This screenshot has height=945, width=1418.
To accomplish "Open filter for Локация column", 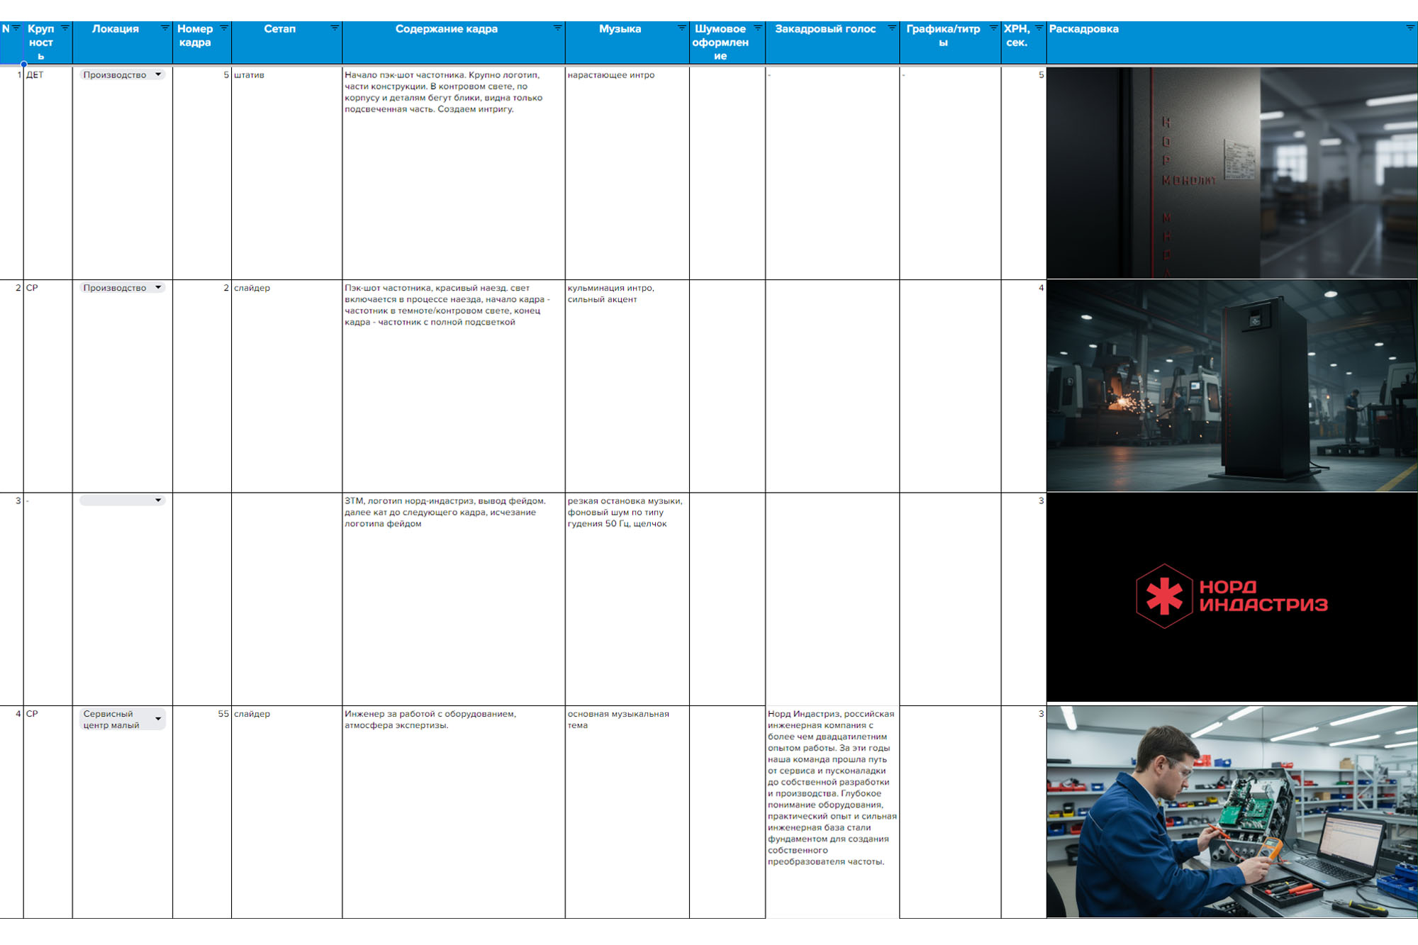I will [165, 28].
